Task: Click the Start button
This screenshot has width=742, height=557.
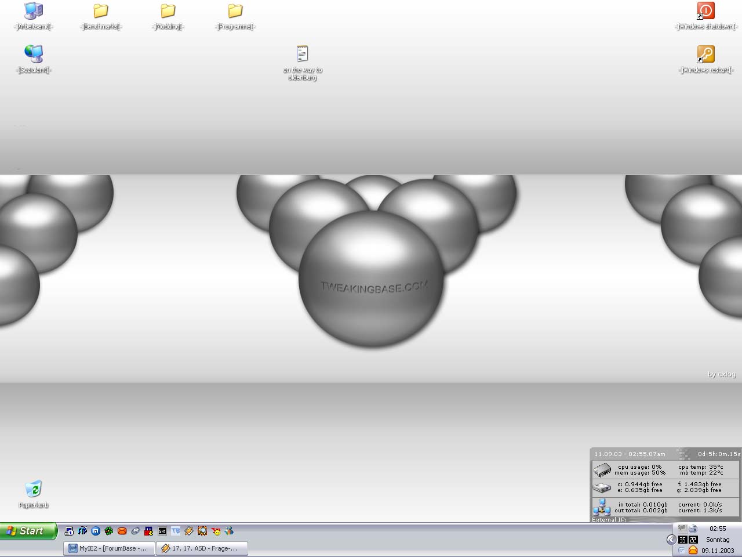Action: pyautogui.click(x=28, y=531)
